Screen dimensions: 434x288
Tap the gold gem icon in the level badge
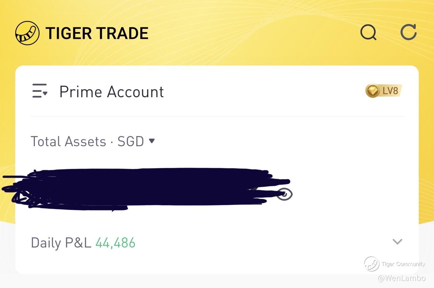coord(373,90)
